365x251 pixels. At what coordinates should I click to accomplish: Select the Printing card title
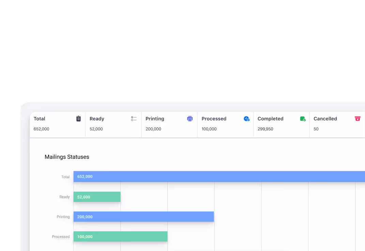coord(155,119)
